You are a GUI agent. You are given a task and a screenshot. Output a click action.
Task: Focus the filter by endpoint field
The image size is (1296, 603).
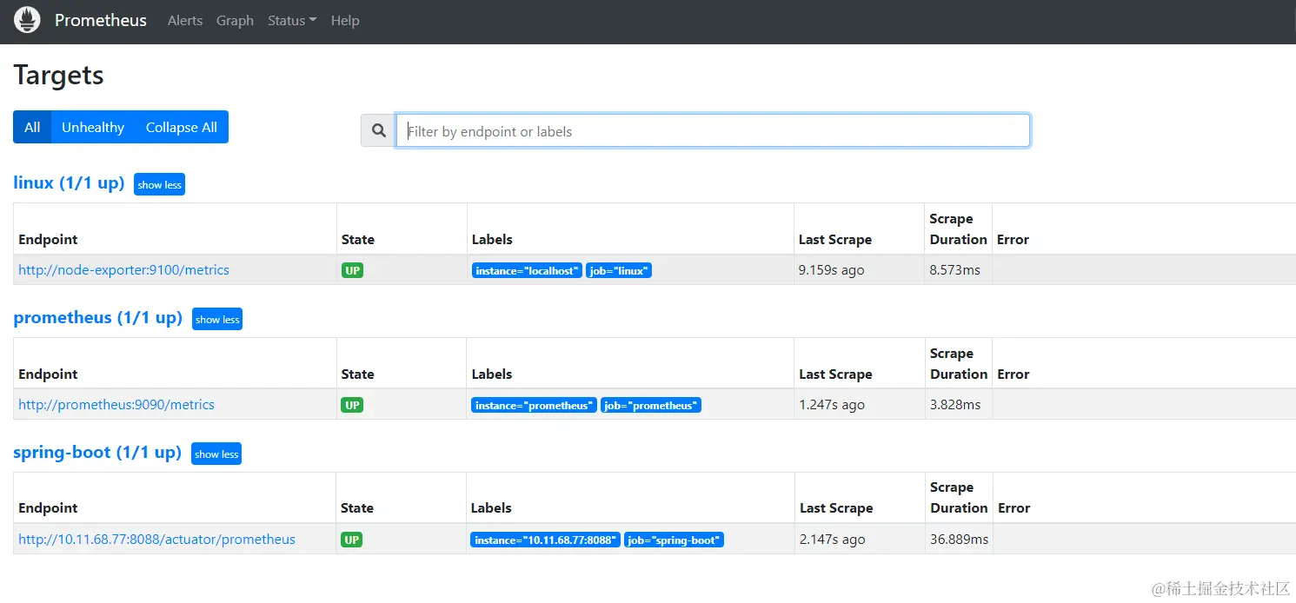tap(713, 131)
